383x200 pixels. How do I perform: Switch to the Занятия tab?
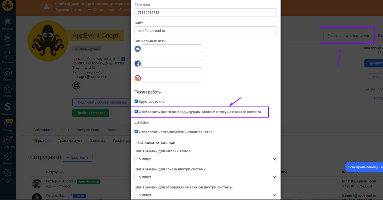pyautogui.click(x=114, y=130)
